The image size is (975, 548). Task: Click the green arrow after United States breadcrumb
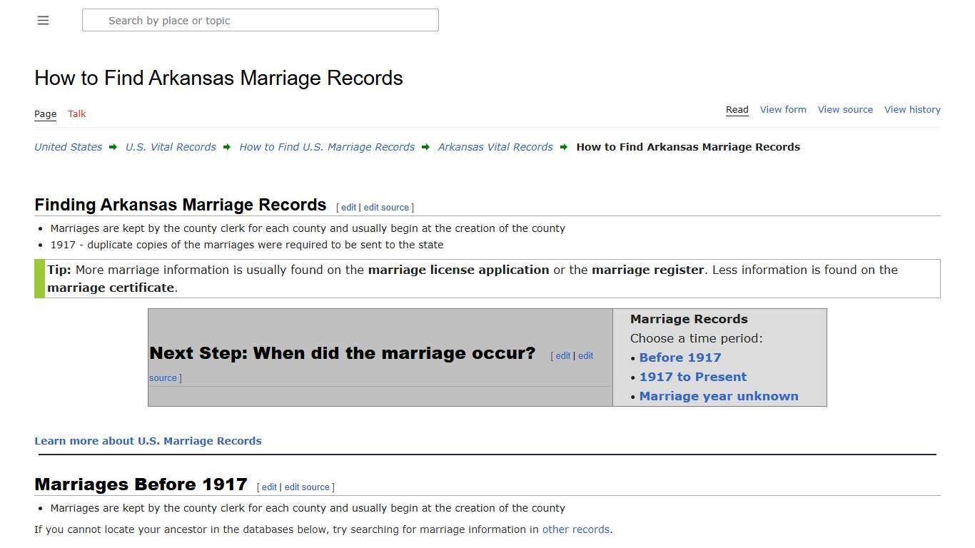tap(113, 147)
